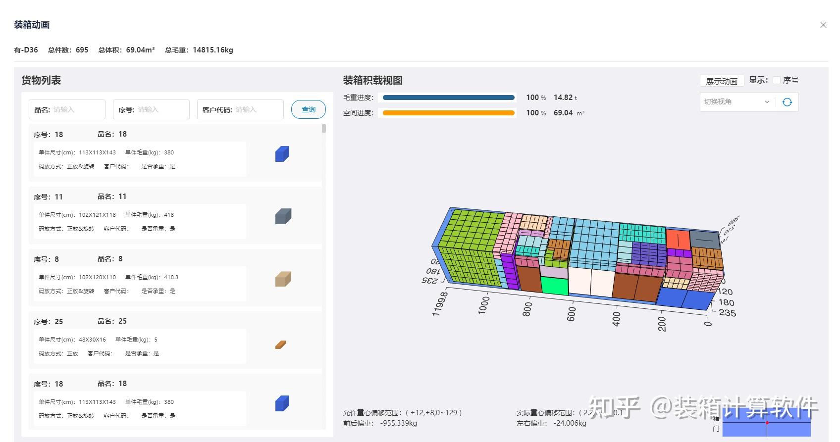The height and width of the screenshot is (442, 840).
Task: Click the 总毛重: 14815.16kg text
Action: click(199, 50)
